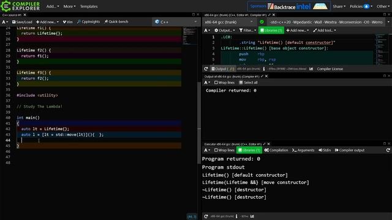Open the More menu in top bar

[x=69, y=7]
